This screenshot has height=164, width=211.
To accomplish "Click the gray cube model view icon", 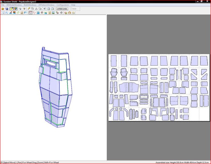I will [20, 9].
